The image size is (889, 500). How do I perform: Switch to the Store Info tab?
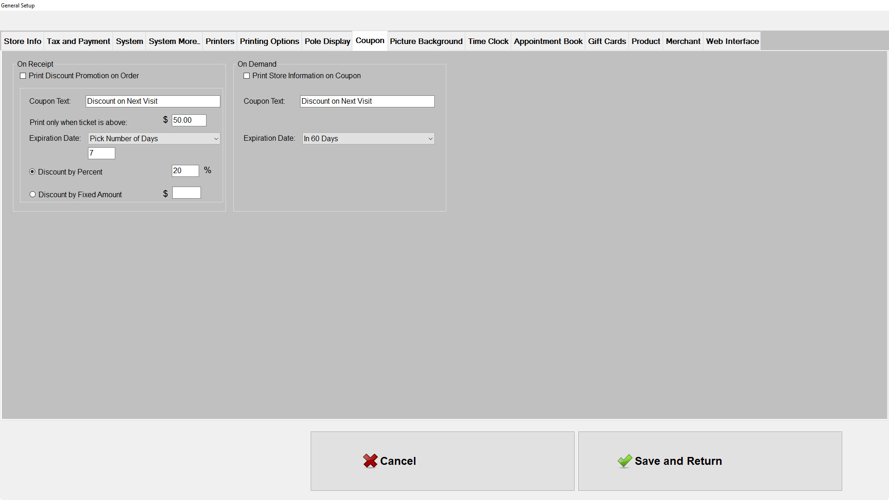click(23, 41)
